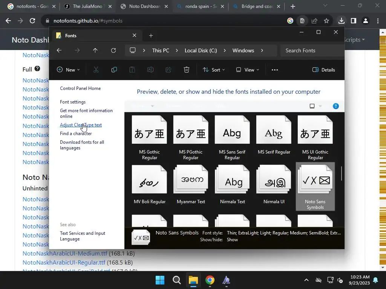The image size is (386, 289).
Task: Expand chevron after Local Disk (C:) breadcrumb
Action: point(225,50)
